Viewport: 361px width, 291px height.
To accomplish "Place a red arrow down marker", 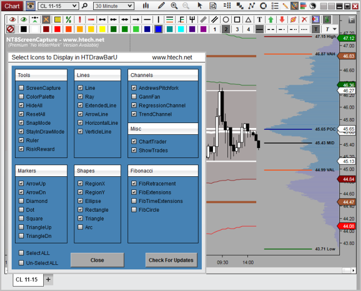I will click(x=282, y=19).
